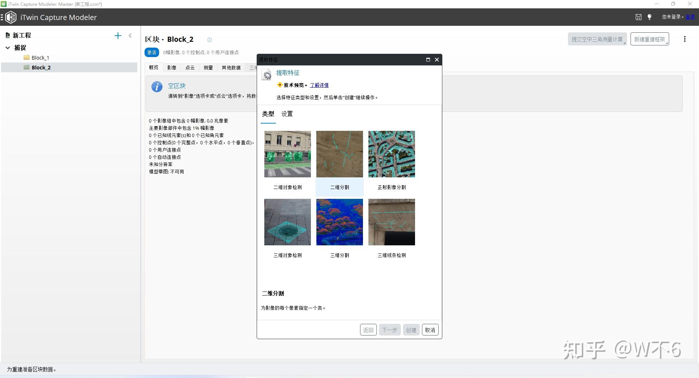Screen dimensions: 699x378
Task: Click the 取消 button to cancel
Action: click(x=430, y=330)
